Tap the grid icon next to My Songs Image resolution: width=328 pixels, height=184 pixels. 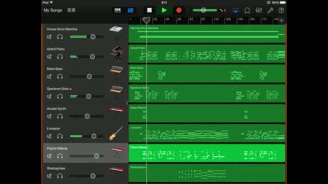tap(71, 10)
